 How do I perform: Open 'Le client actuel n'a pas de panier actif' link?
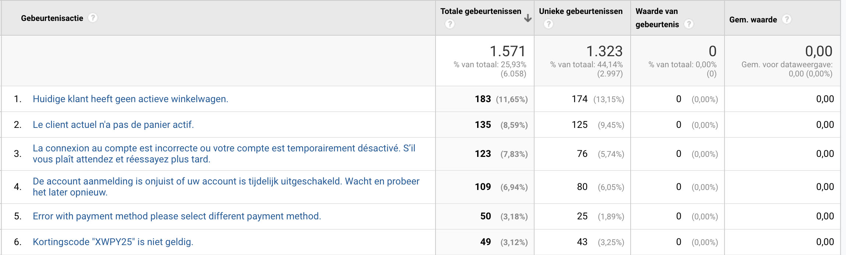coord(113,125)
